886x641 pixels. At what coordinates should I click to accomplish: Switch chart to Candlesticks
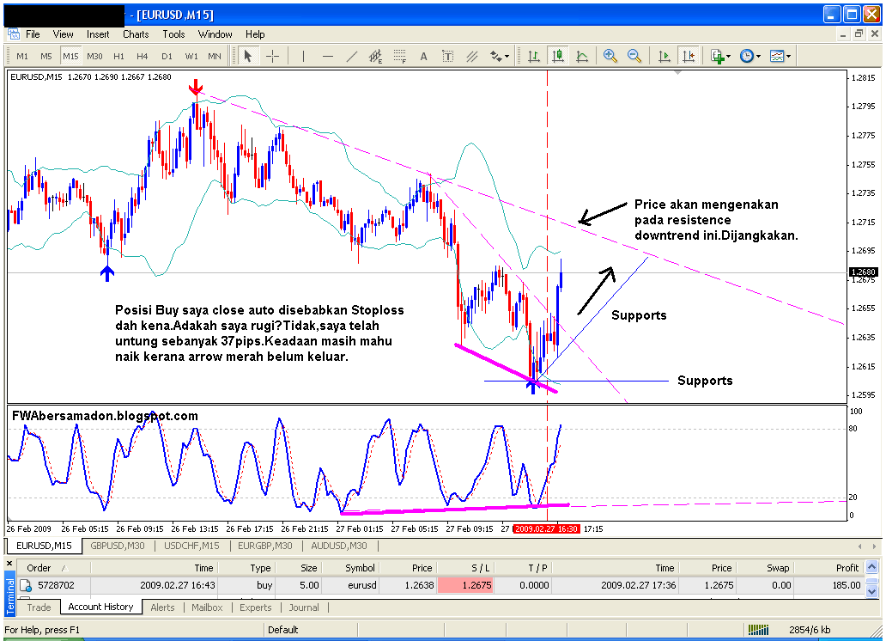click(x=558, y=56)
